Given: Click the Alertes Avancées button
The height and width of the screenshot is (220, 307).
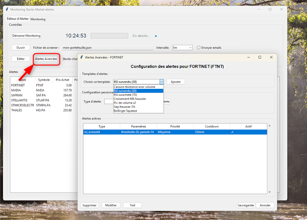Looking at the screenshot, I should pyautogui.click(x=46, y=59).
